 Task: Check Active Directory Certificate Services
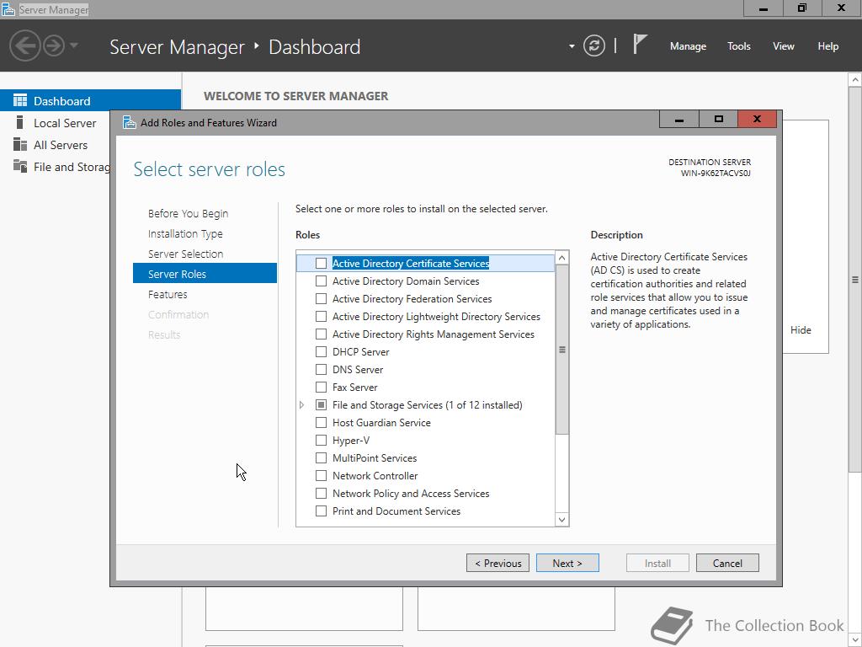click(321, 264)
